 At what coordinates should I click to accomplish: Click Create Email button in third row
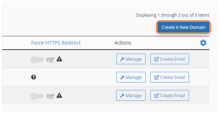pos(170,95)
